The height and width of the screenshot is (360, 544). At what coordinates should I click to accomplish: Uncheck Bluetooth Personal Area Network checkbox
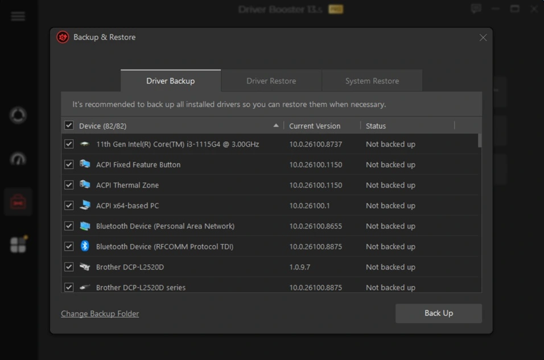pos(69,226)
